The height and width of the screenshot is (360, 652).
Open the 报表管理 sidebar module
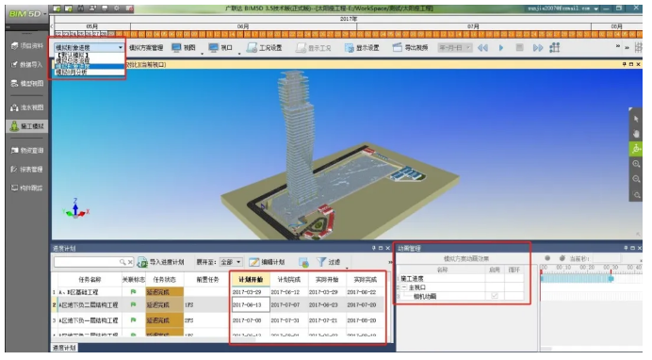click(x=27, y=170)
